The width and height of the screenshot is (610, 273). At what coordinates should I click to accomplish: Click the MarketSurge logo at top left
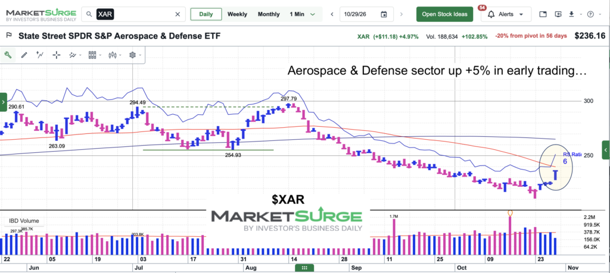[41, 15]
